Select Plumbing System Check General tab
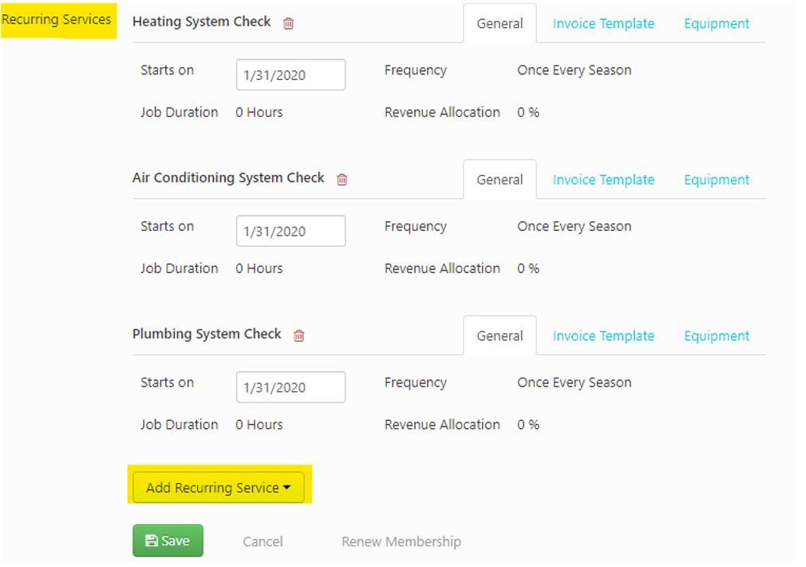The width and height of the screenshot is (806, 567). pos(500,336)
